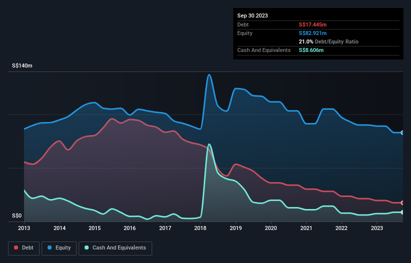The image size is (411, 263).
Task: Click the S$0 y-axis label
Action: (x=17, y=216)
